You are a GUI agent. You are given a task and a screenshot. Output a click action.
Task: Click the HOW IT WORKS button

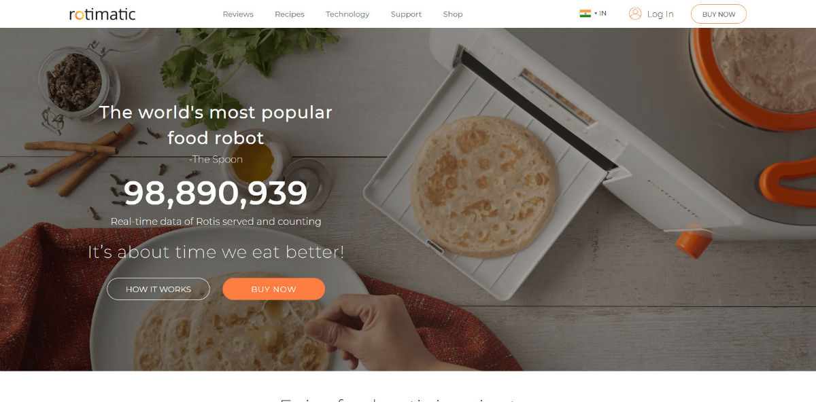pyautogui.click(x=158, y=289)
